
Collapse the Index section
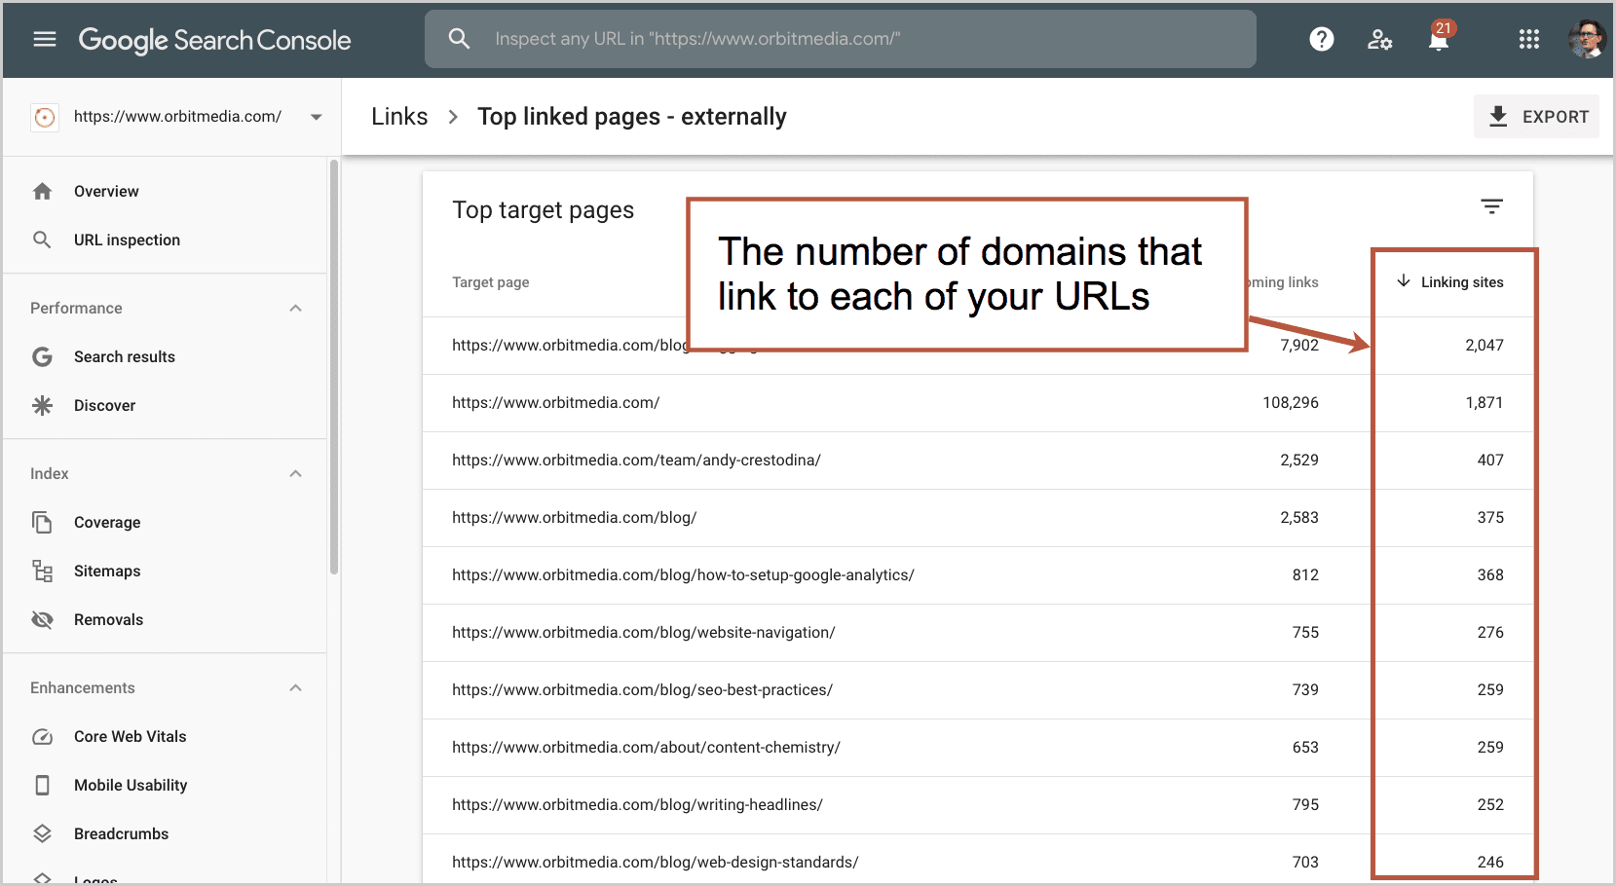pyautogui.click(x=296, y=473)
